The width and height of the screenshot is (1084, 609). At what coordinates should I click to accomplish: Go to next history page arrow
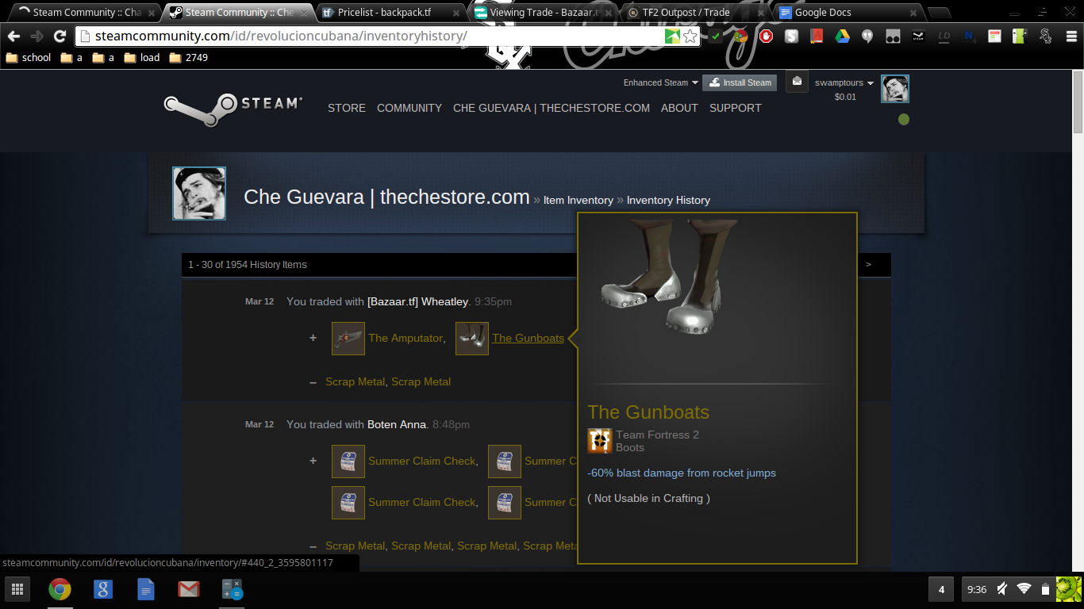(x=868, y=265)
